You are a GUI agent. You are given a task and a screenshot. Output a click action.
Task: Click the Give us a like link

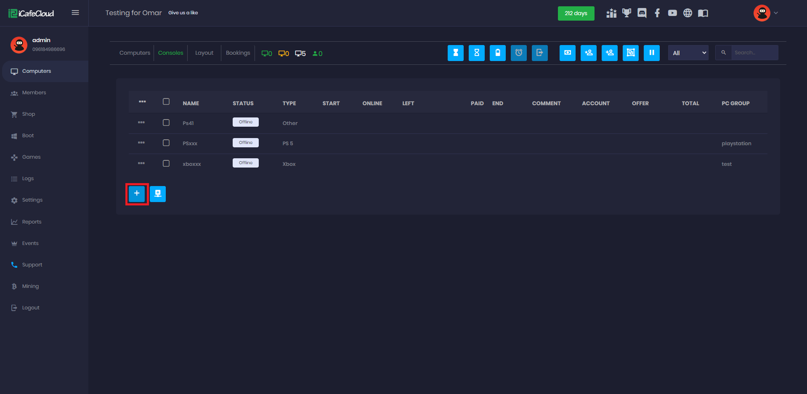coord(183,13)
